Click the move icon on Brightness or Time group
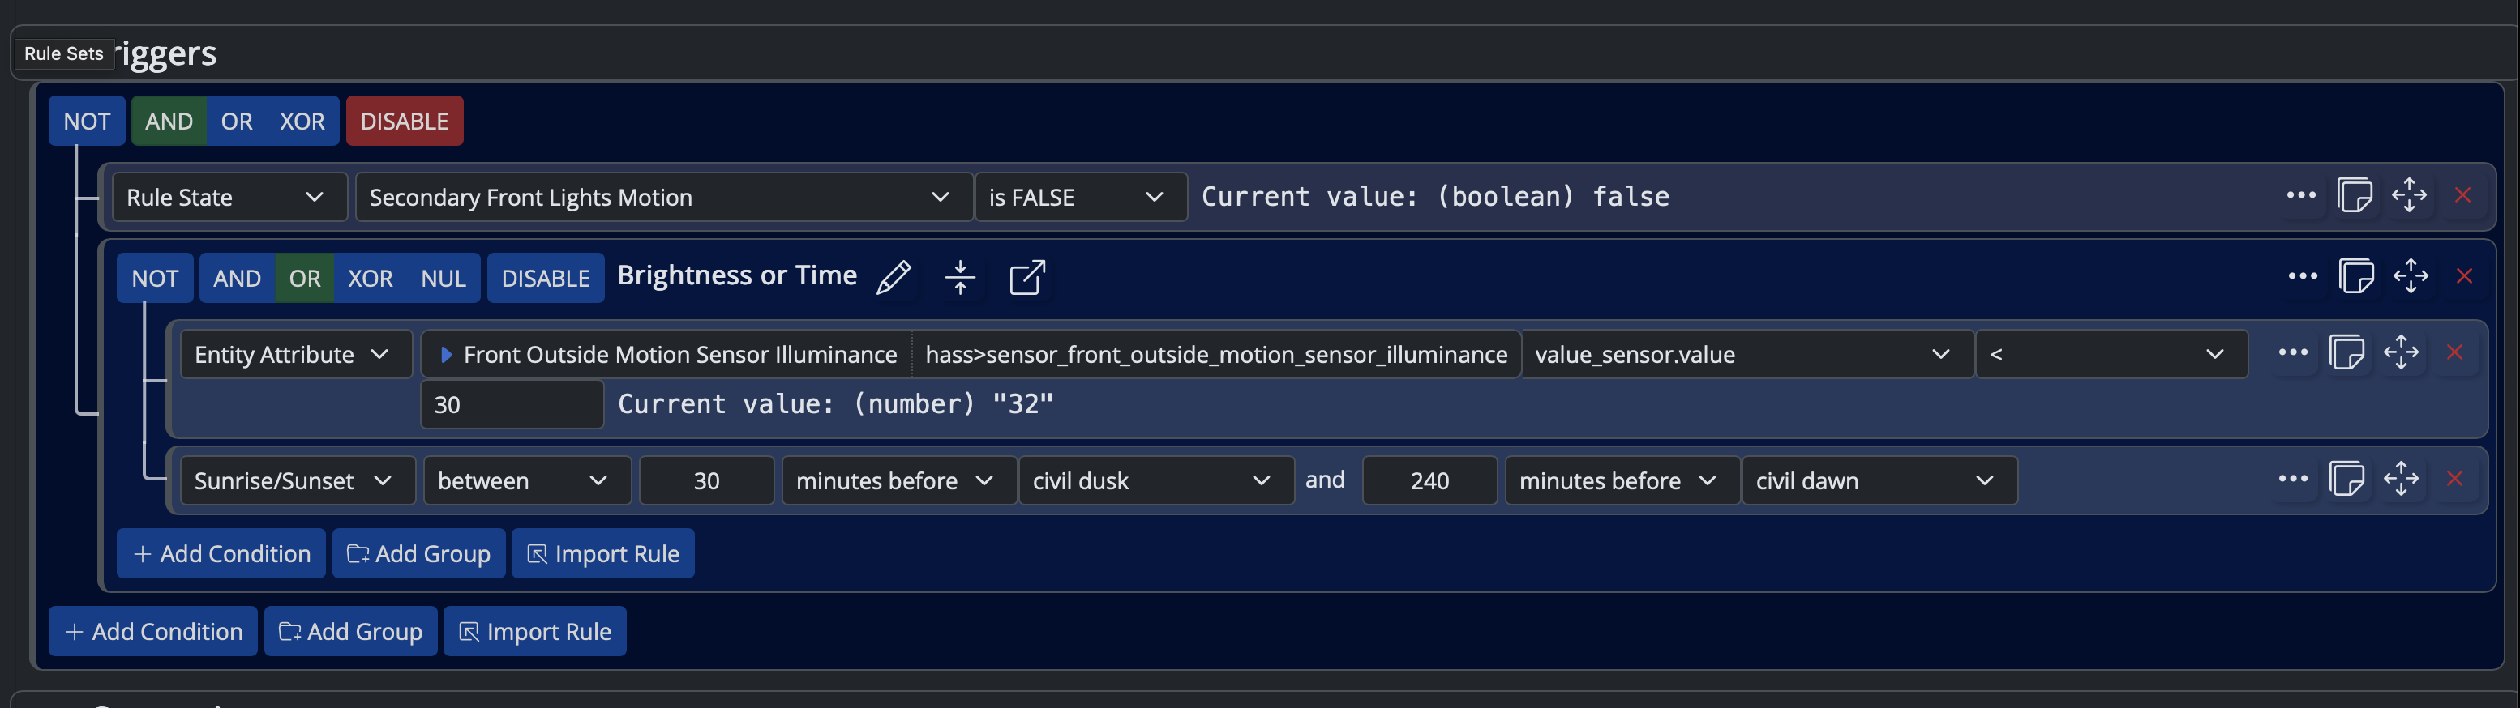The image size is (2520, 708). pos(2410,277)
